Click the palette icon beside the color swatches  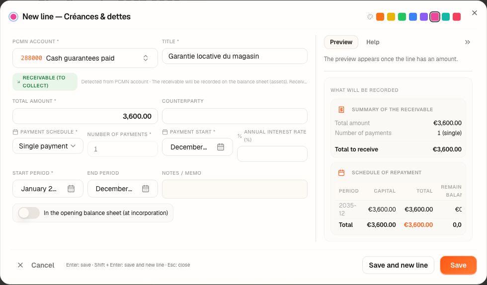tap(370, 17)
